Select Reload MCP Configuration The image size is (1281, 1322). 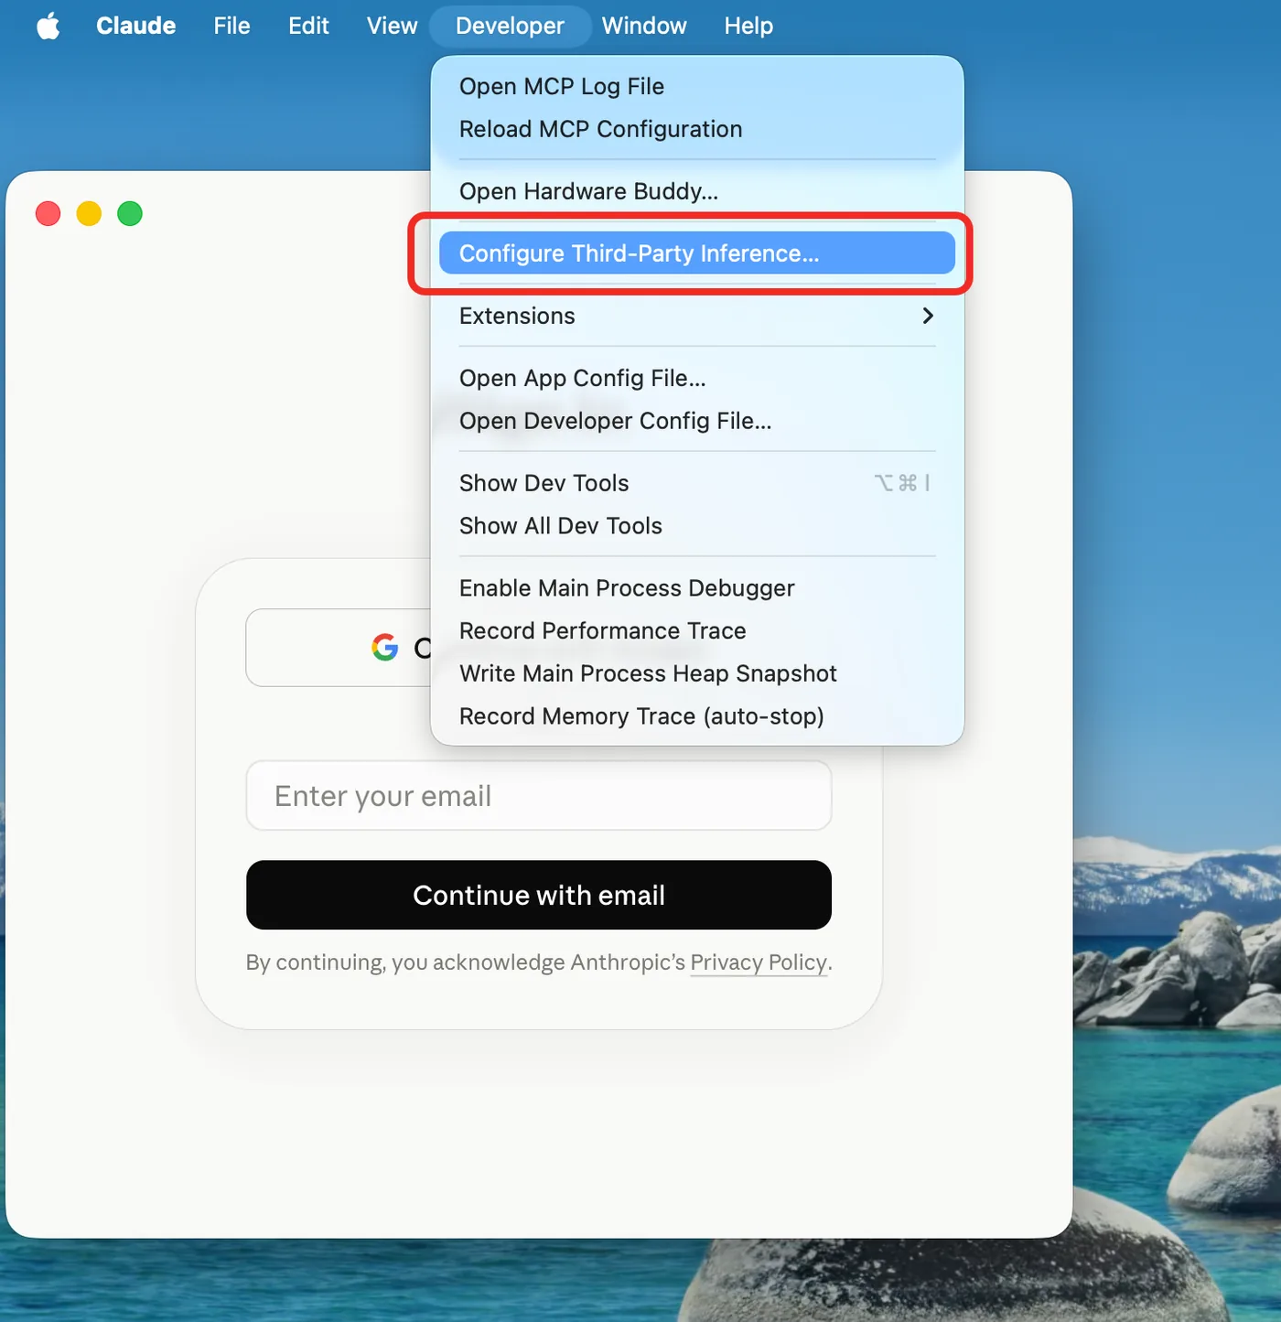[x=697, y=129]
